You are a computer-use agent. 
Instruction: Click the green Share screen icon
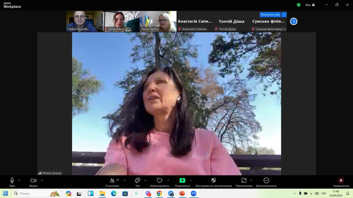182,181
